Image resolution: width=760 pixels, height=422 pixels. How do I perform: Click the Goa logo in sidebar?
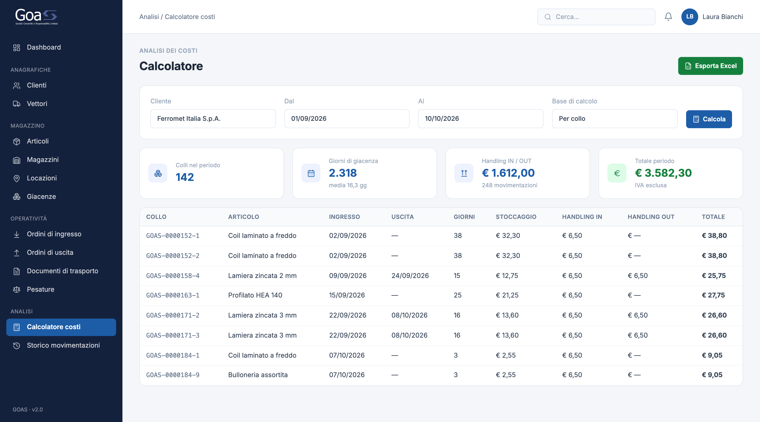coord(37,17)
